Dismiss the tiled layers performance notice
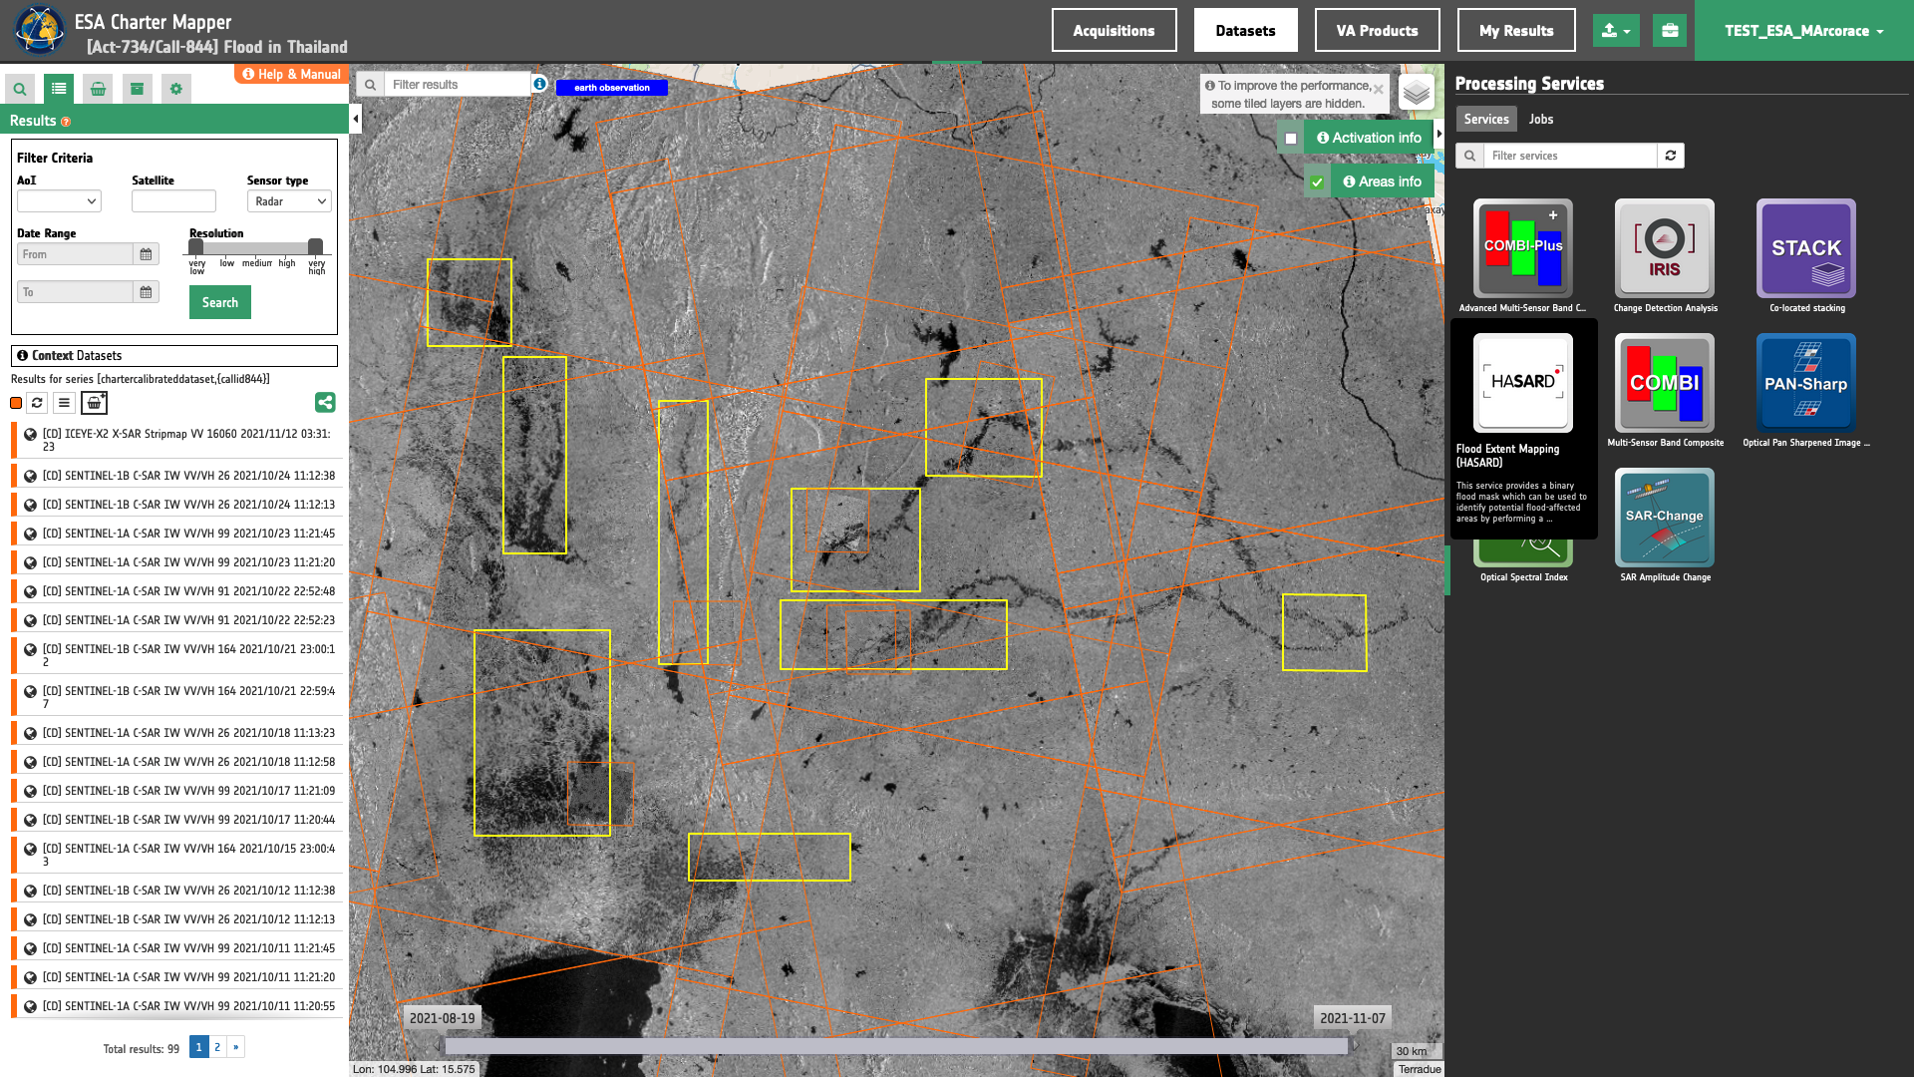 pyautogui.click(x=1378, y=90)
